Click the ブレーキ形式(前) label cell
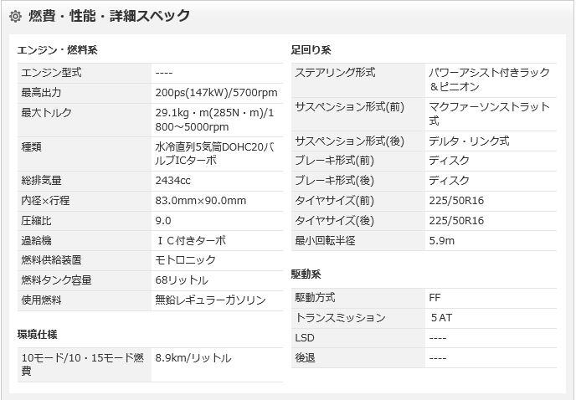Screen dimensions: 576x400 point(358,161)
